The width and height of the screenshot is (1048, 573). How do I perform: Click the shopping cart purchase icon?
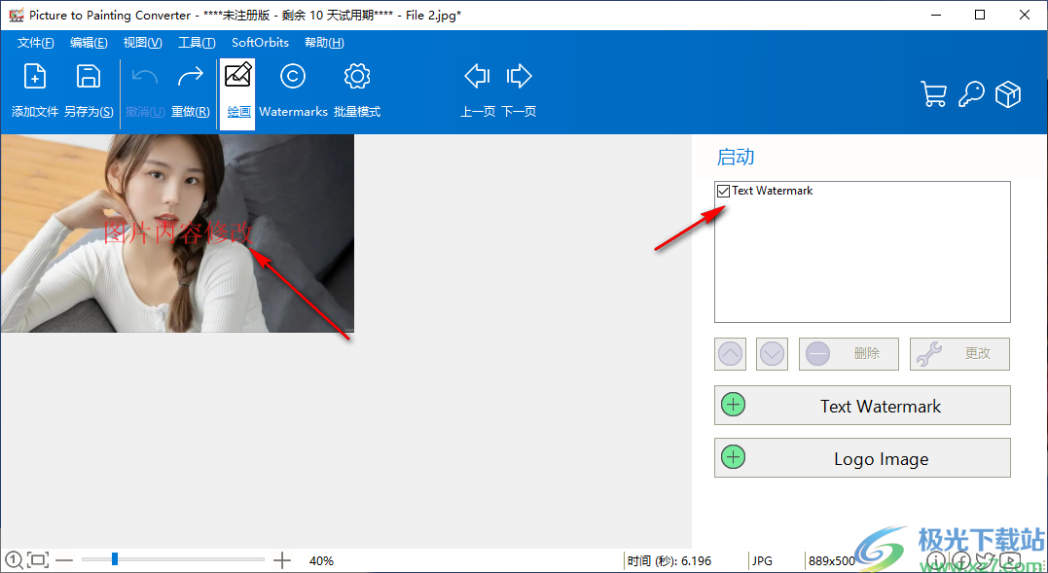(934, 94)
